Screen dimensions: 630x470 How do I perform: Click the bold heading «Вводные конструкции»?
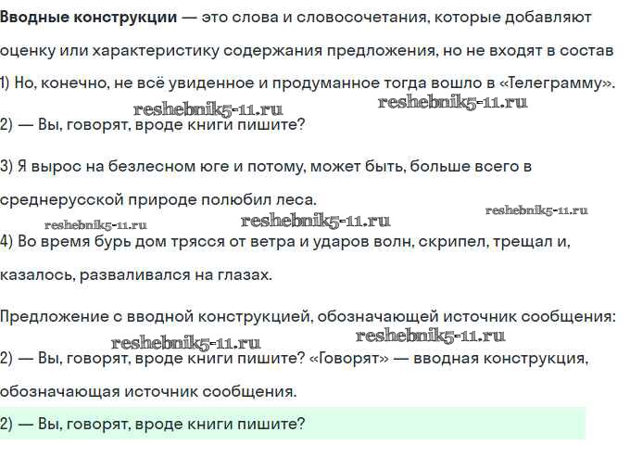[x=86, y=18]
